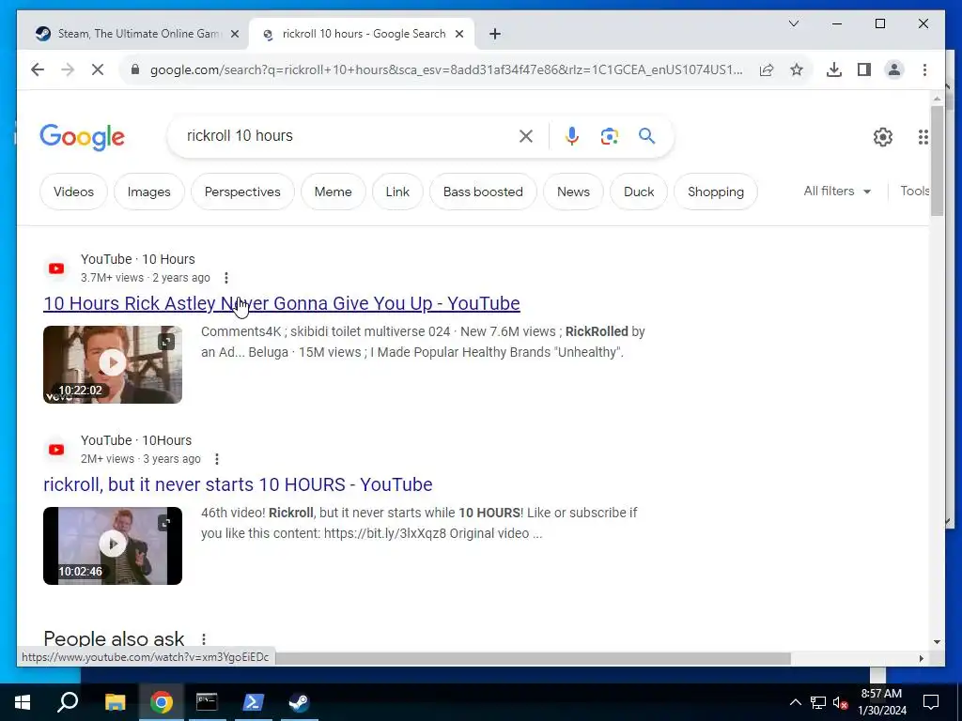Viewport: 962px width, 721px height.
Task: Stop page loading with X button
Action: (x=98, y=69)
